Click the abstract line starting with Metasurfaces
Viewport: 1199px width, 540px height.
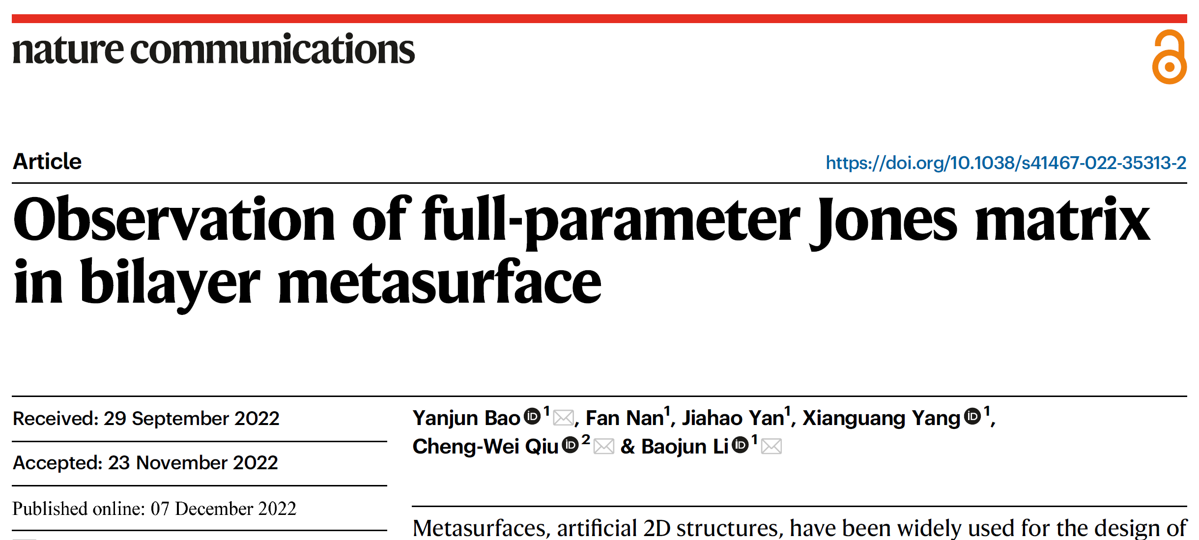[799, 528]
